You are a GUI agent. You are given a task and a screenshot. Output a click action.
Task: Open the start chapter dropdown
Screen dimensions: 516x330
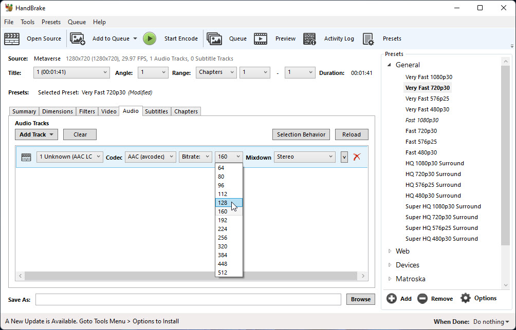[x=255, y=72]
